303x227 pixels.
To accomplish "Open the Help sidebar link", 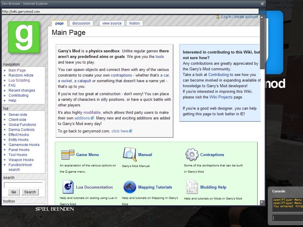I will click(x=12, y=100).
